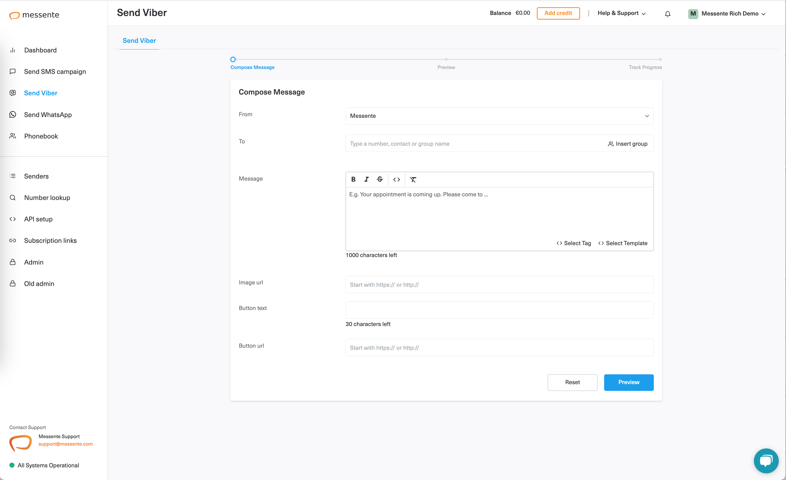The width and height of the screenshot is (786, 480).
Task: Open the notifications bell icon
Action: coord(667,14)
